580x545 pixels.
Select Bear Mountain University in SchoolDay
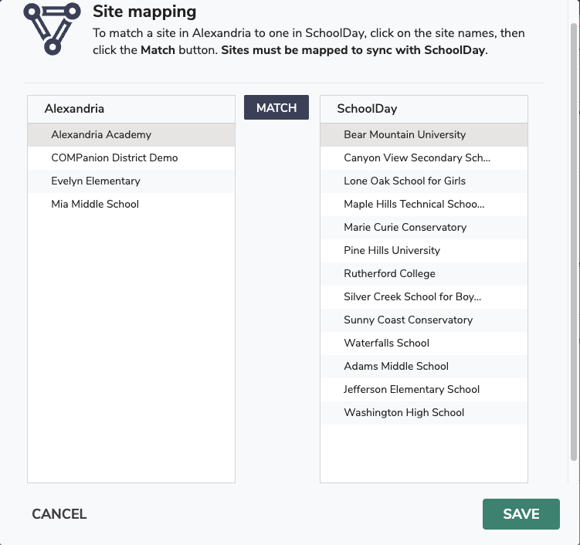click(424, 134)
